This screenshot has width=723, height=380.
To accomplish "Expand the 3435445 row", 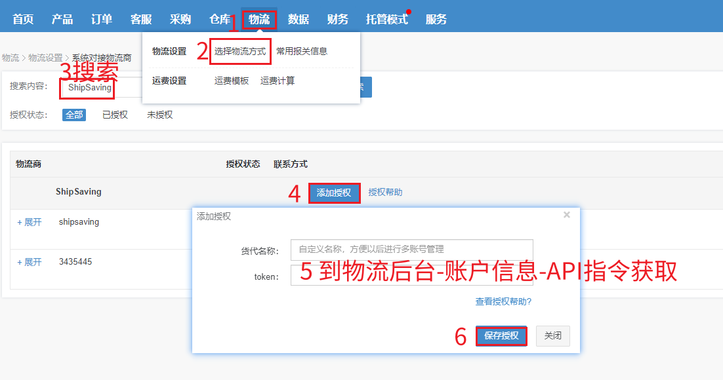I will (30, 262).
